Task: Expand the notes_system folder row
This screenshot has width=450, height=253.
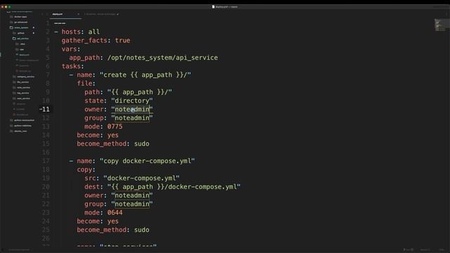Action: [21, 27]
